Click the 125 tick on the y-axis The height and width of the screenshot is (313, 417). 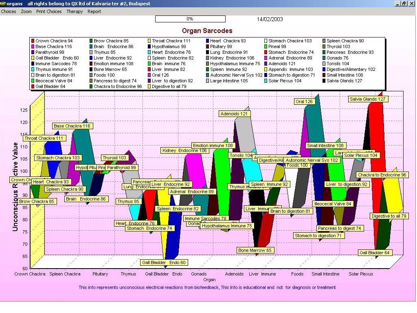(24, 110)
